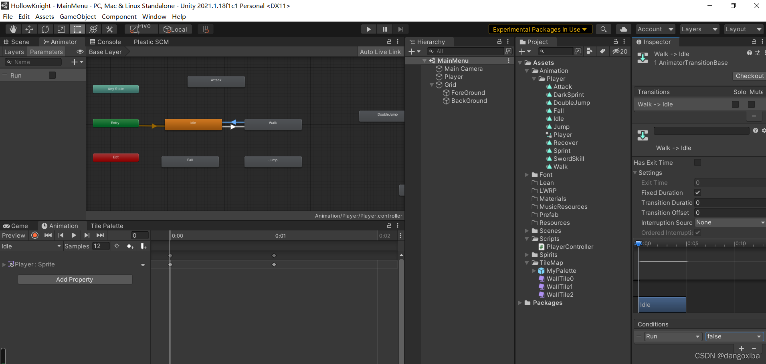This screenshot has height=364, width=766.
Task: Click the Checkout button in Inspector
Action: click(x=749, y=76)
